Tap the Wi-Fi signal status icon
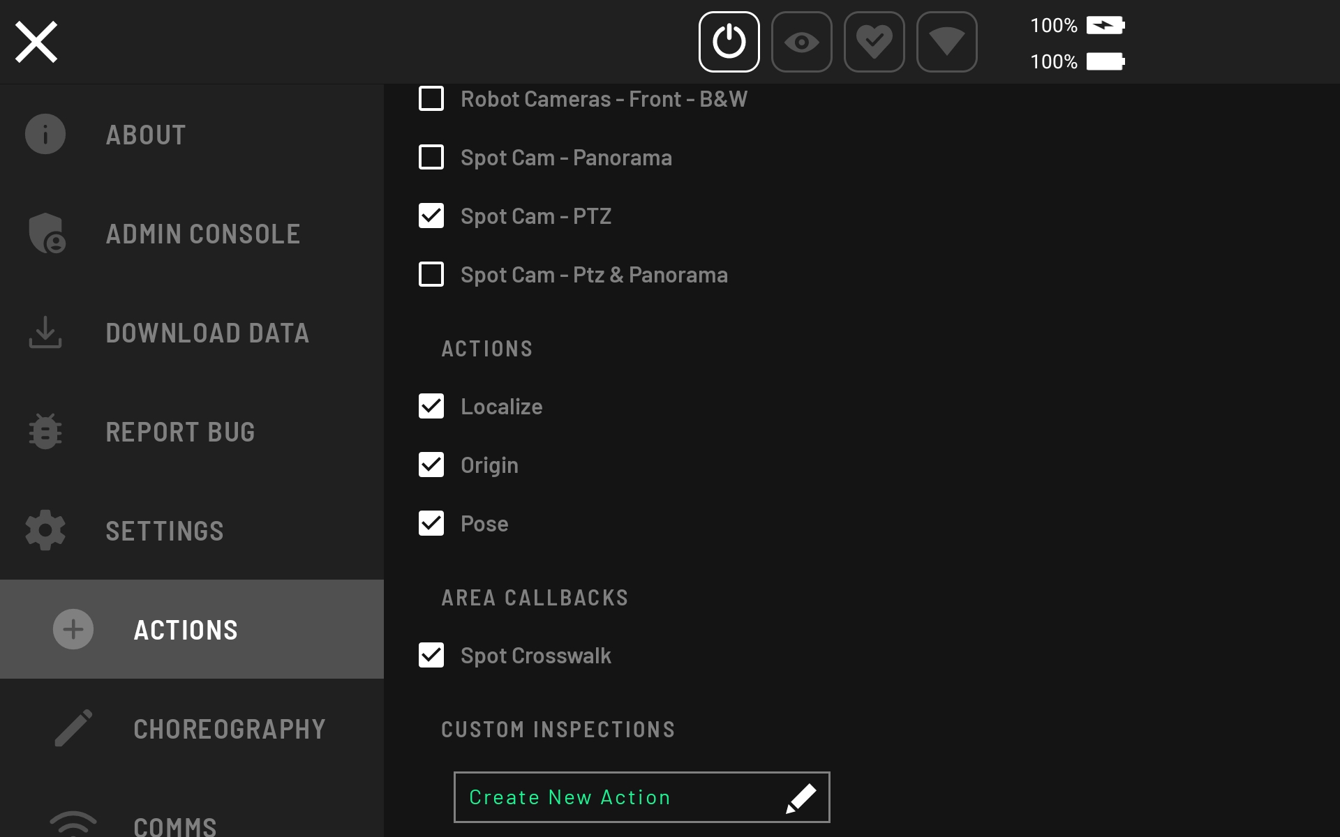The height and width of the screenshot is (837, 1340). 946,42
